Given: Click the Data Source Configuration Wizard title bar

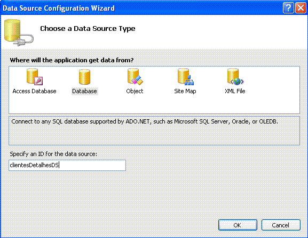Looking at the screenshot, I should [138, 8].
